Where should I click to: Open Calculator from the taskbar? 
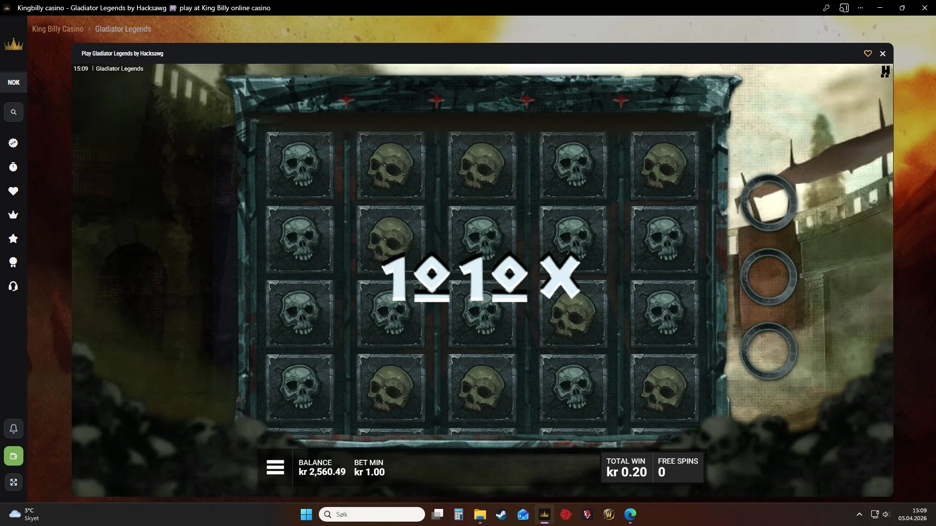coord(458,514)
